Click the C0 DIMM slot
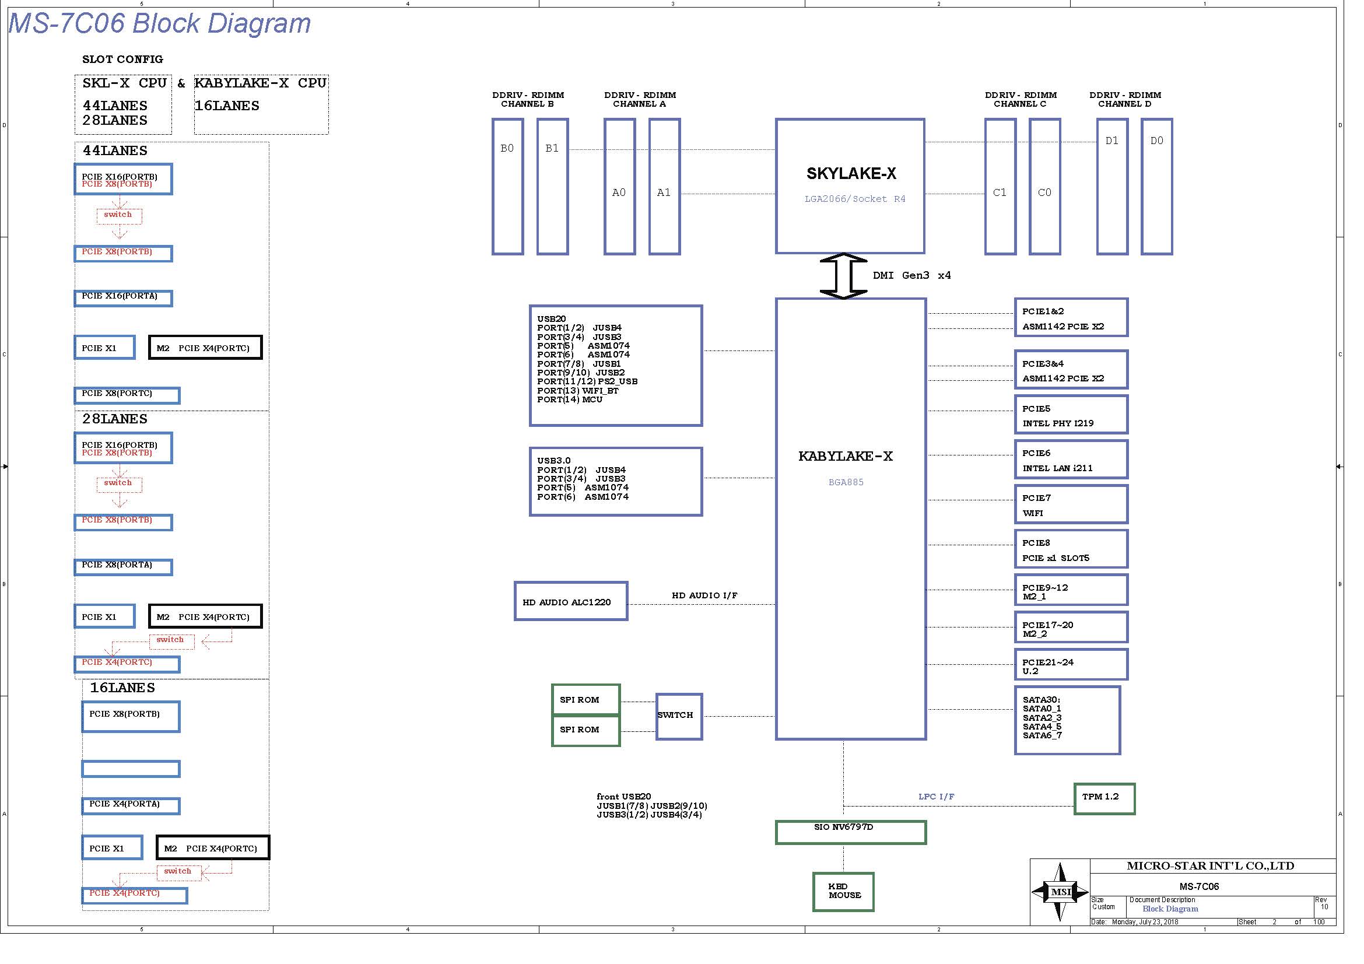This screenshot has height=964, width=1364. 1045,187
